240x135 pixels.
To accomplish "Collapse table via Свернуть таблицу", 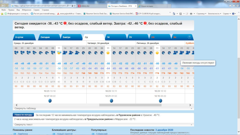I will point(25,108).
